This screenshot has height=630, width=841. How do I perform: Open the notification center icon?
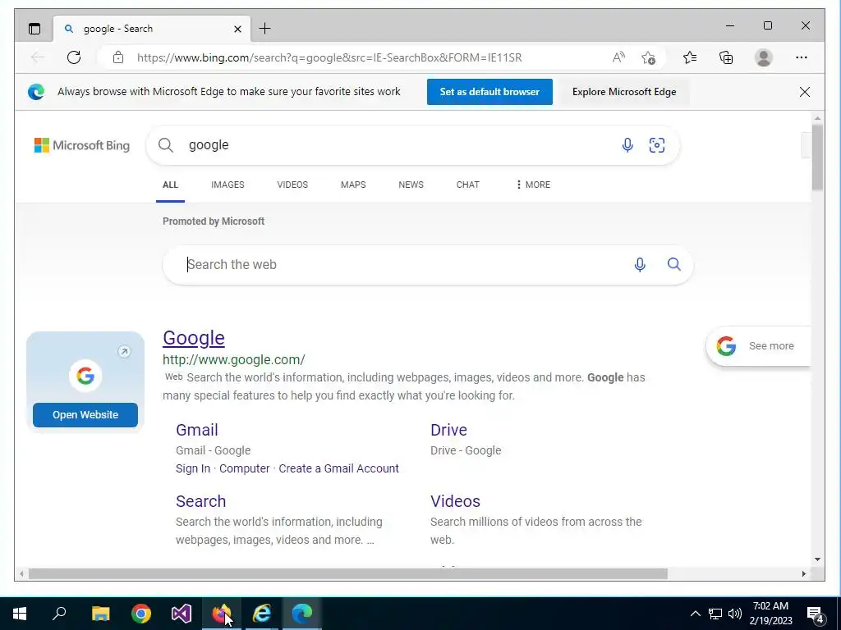(x=816, y=614)
